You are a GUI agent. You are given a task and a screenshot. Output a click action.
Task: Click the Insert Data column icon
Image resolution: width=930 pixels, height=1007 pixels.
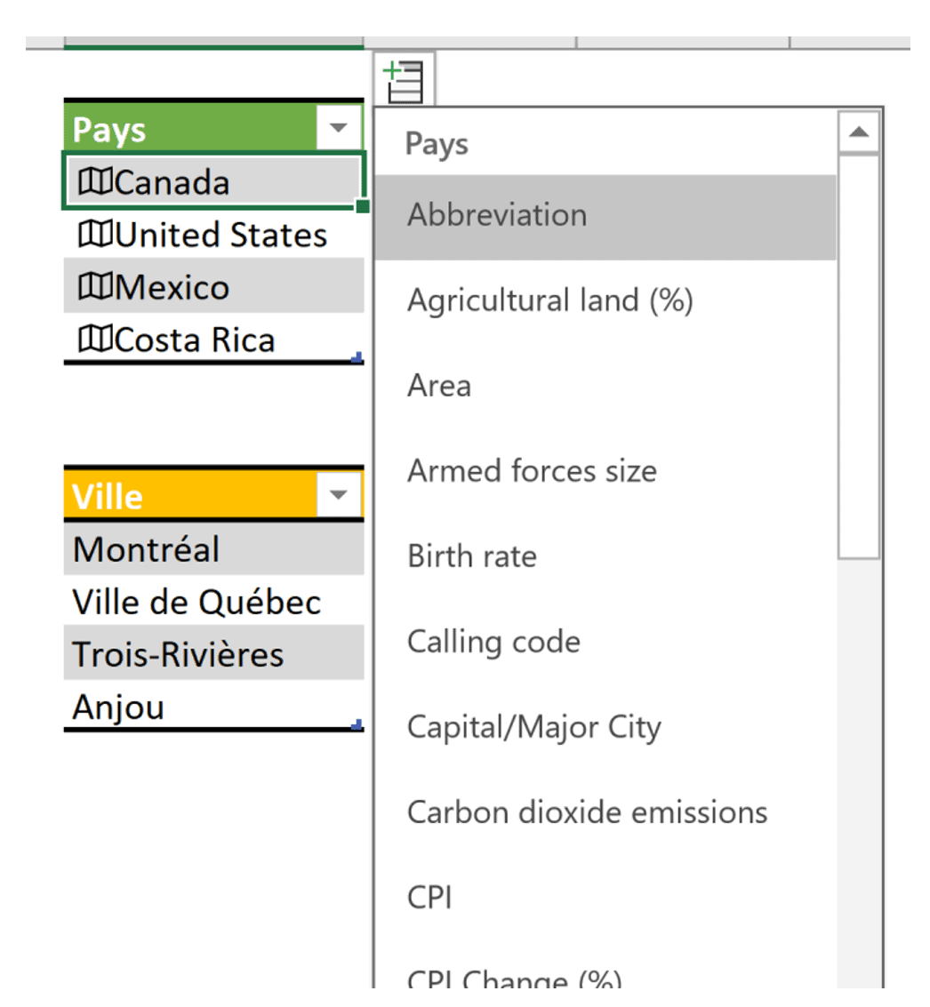click(x=405, y=79)
